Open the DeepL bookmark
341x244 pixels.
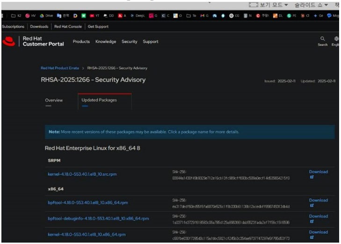(x=138, y=15)
